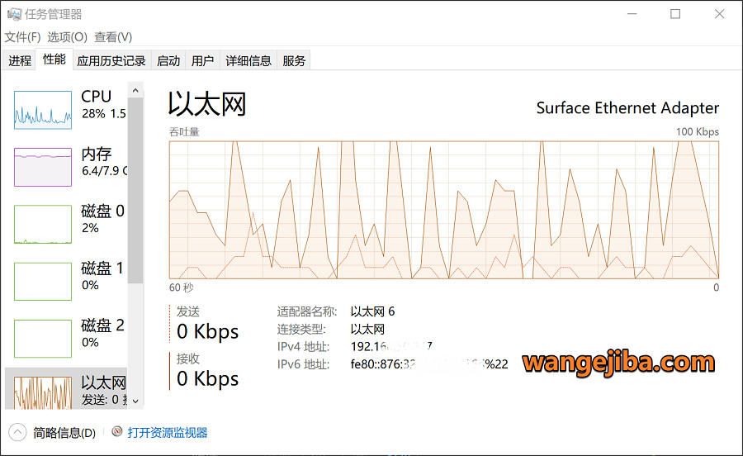Select the CPU performance graph thumbnail
743x456 pixels.
[43, 109]
